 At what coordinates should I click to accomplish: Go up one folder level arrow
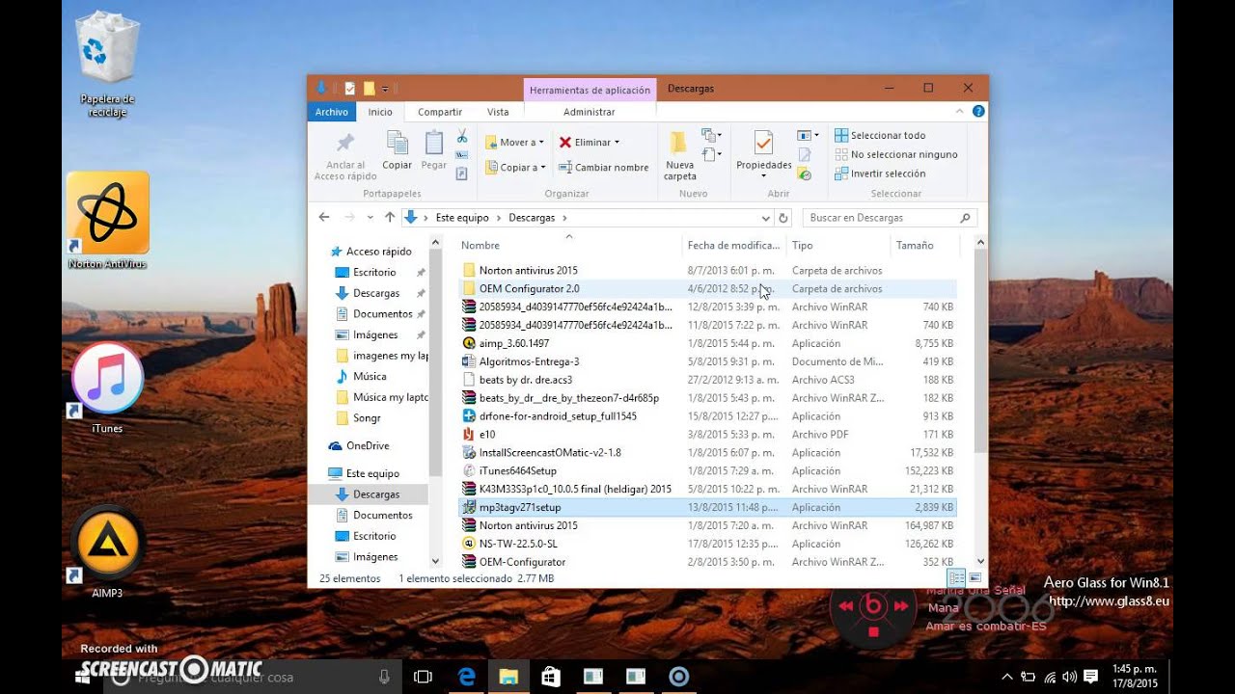click(390, 218)
